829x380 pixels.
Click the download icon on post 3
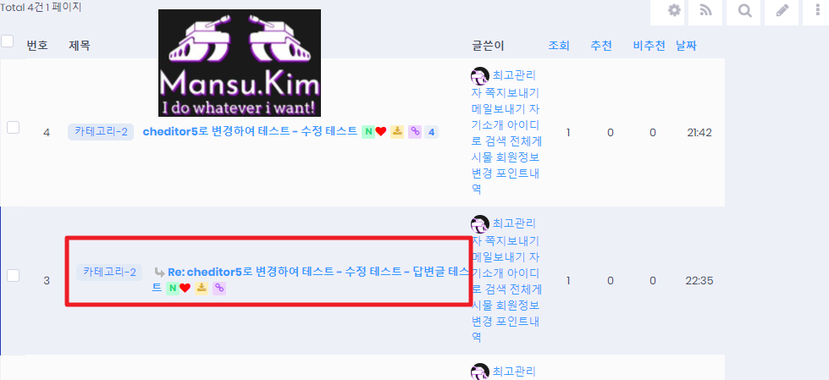tap(202, 288)
